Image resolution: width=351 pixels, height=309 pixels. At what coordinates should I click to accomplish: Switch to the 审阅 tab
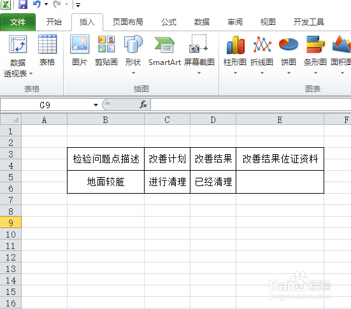pos(234,22)
